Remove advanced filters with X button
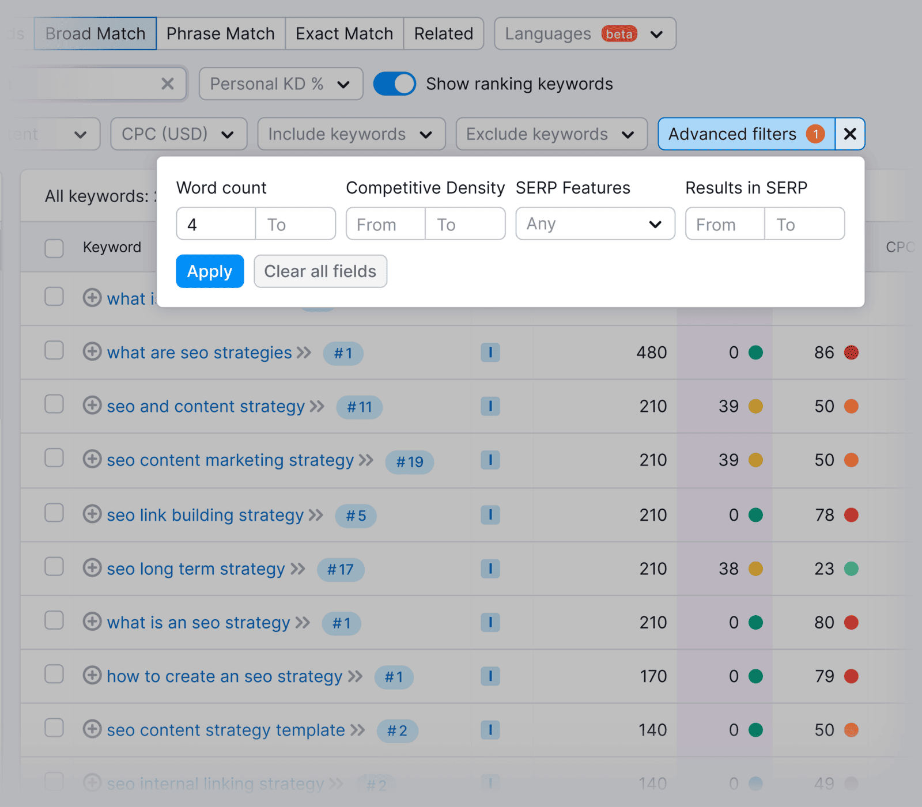 [x=850, y=134]
